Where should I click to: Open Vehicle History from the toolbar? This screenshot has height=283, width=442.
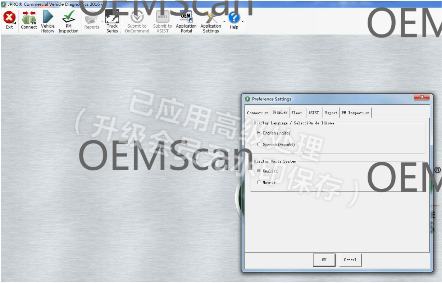click(48, 22)
